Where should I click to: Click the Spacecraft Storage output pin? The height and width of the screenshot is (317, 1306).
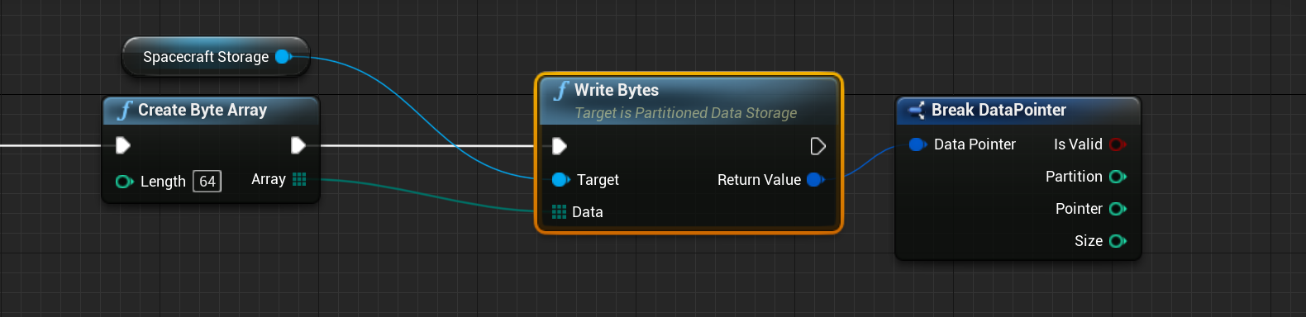pyautogui.click(x=284, y=56)
